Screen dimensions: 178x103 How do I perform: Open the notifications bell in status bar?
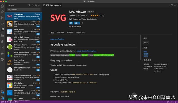point(175,102)
